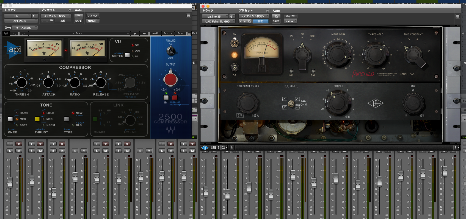The image size is (466, 219).
Task: Click the microphone icon in UAD-2 toolbar
Action: pyautogui.click(x=232, y=148)
